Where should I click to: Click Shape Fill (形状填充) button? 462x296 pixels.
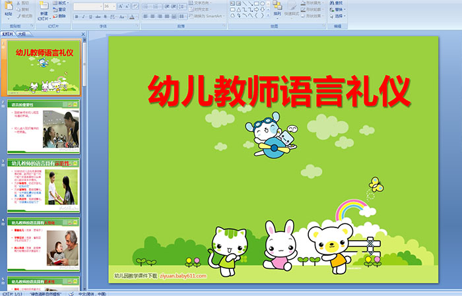point(312,3)
